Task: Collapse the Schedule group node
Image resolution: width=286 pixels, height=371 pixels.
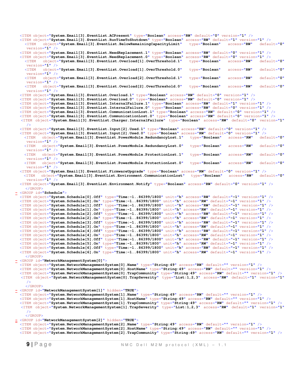Action: tap(16, 193)
